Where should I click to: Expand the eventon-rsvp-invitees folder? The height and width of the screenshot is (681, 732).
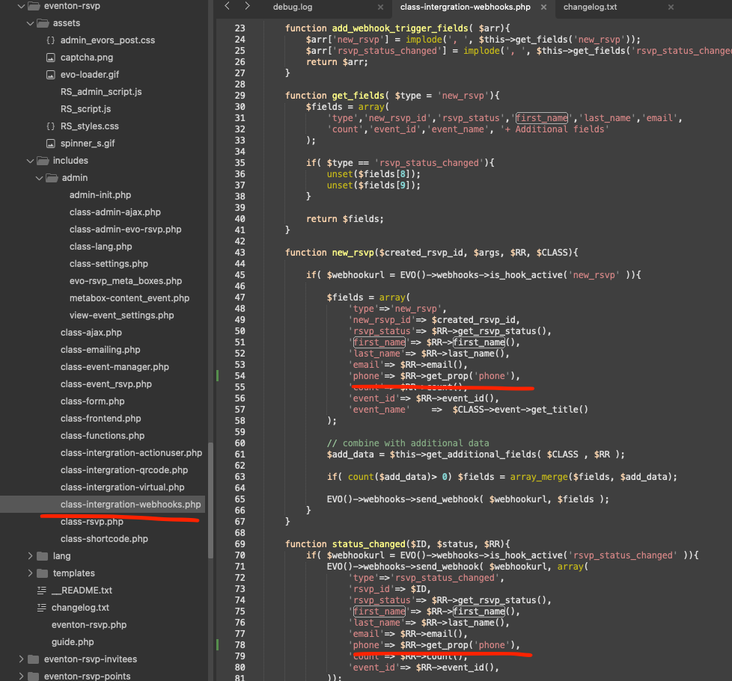[x=21, y=659]
